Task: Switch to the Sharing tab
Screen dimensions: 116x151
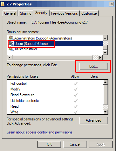Action: [26, 13]
